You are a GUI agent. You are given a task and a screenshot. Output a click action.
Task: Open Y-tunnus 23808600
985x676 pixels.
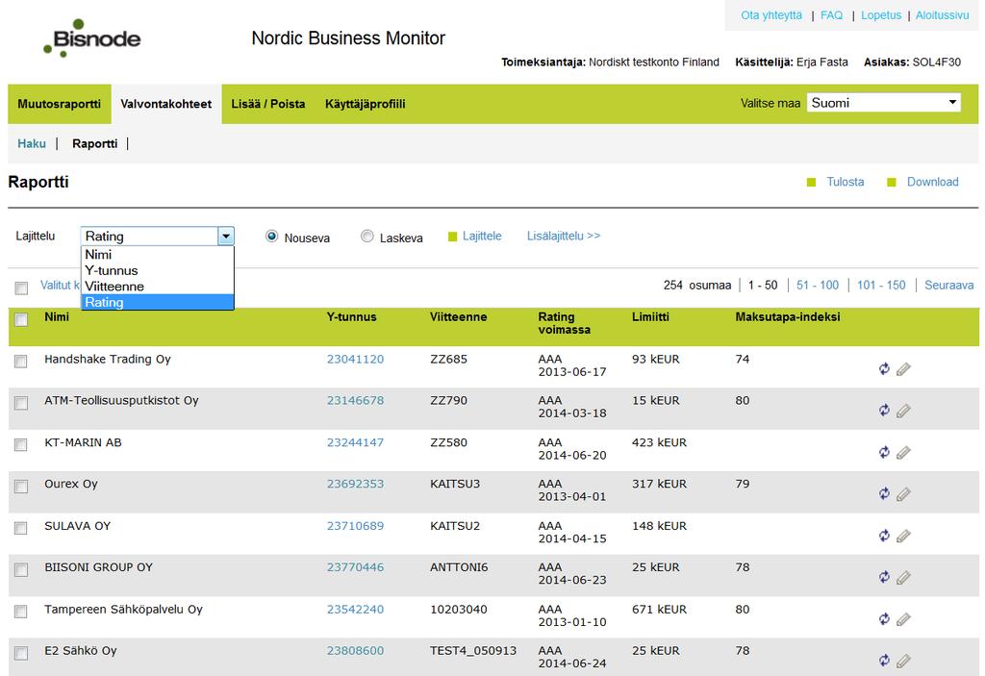click(x=355, y=651)
